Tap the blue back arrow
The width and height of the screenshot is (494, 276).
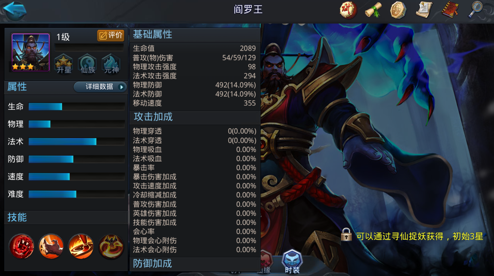[x=14, y=11]
